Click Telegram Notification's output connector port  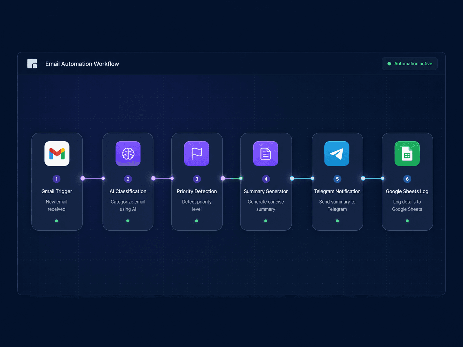click(x=363, y=178)
